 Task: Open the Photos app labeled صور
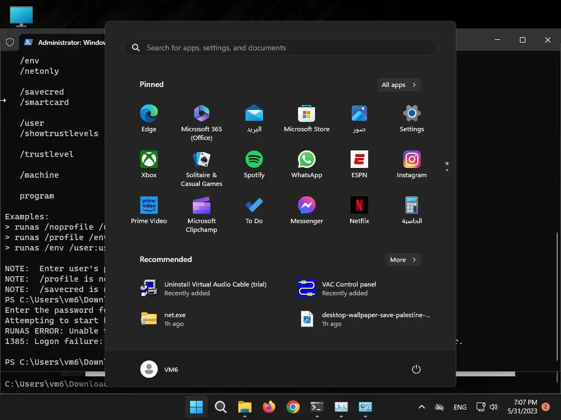tap(359, 119)
